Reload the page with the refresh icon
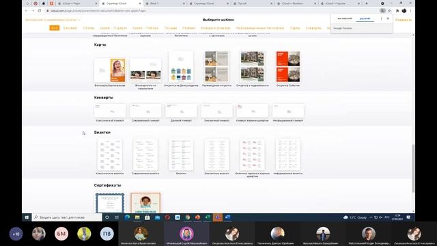The width and height of the screenshot is (437, 246). point(40,11)
